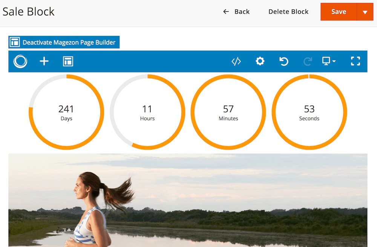This screenshot has height=247, width=377.
Task: Open the code editor icon
Action: [x=236, y=61]
